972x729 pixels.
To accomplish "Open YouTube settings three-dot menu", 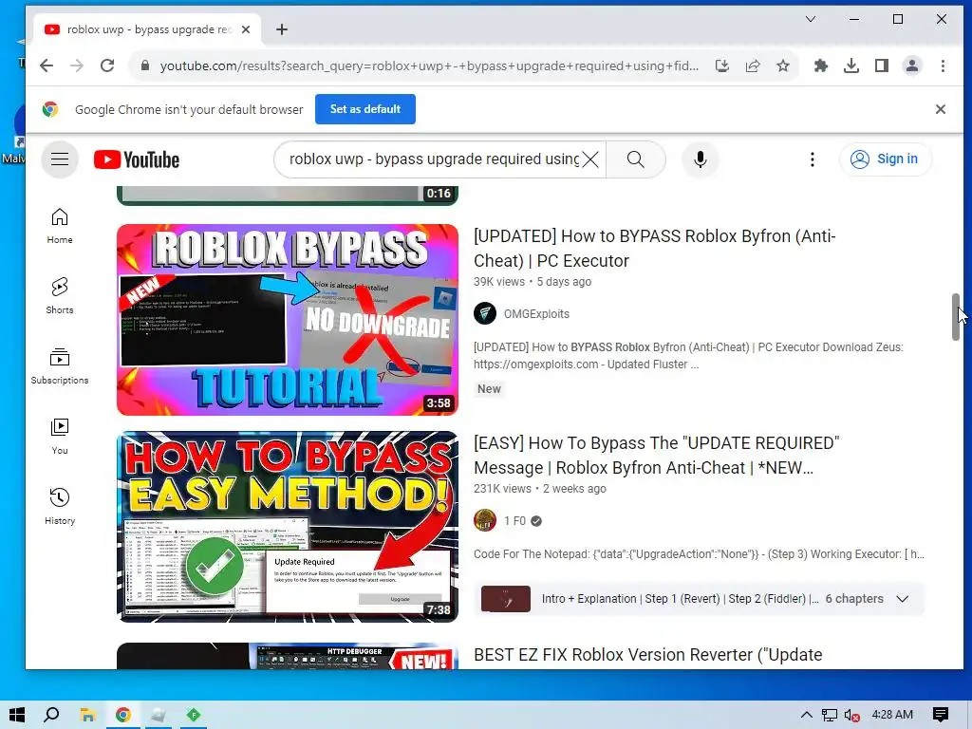I will (813, 159).
